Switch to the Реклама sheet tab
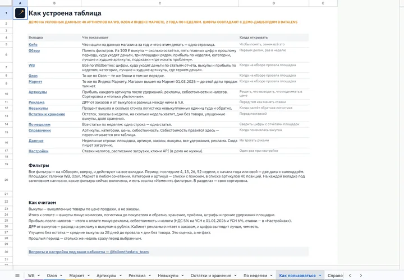 (x=137, y=276)
